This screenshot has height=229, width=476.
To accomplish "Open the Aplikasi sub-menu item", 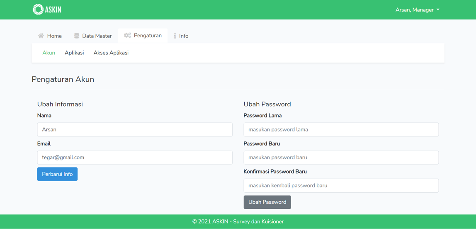I will [x=74, y=52].
